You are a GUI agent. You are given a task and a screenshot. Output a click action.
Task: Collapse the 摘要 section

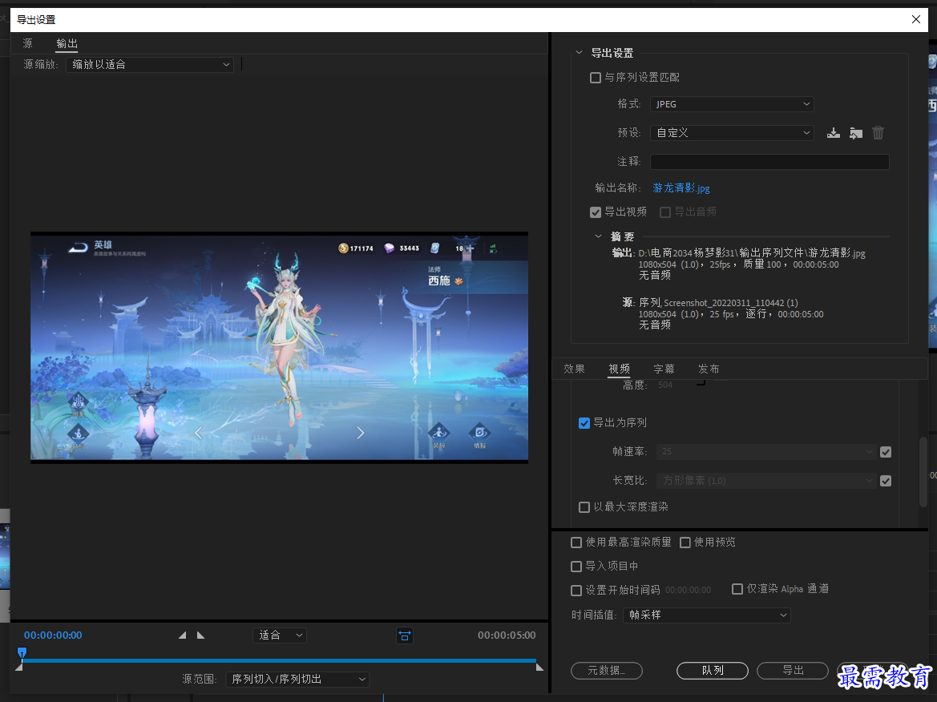point(598,236)
